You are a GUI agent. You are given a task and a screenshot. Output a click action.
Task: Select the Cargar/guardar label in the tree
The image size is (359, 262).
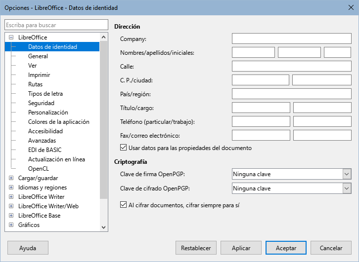click(38, 178)
